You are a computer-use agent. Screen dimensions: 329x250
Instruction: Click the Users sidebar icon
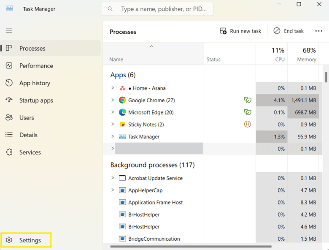pyautogui.click(x=9, y=117)
